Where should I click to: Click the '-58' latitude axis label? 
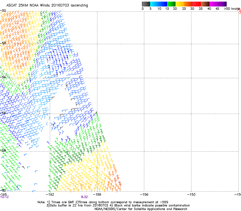tap(3, 151)
